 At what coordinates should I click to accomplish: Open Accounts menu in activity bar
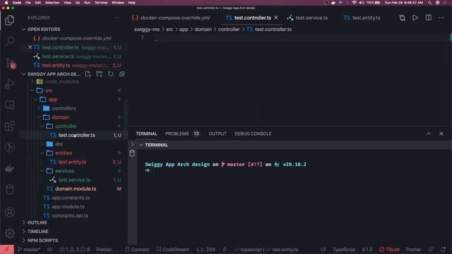point(10,212)
